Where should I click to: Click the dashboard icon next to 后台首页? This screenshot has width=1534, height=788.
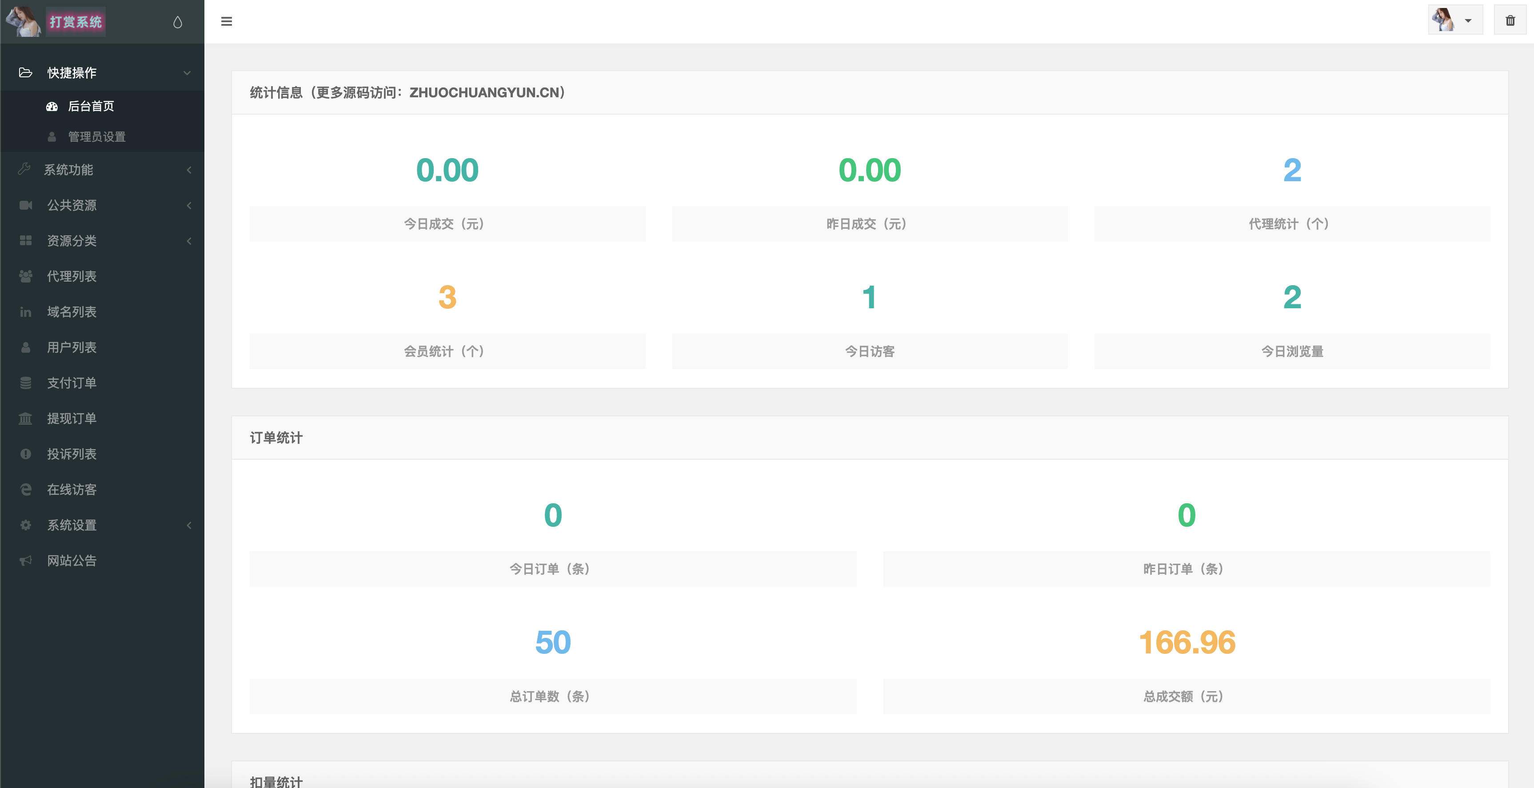tap(52, 106)
